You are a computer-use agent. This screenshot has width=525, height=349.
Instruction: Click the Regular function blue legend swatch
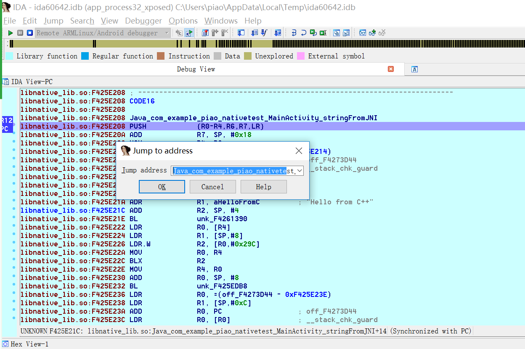85,56
